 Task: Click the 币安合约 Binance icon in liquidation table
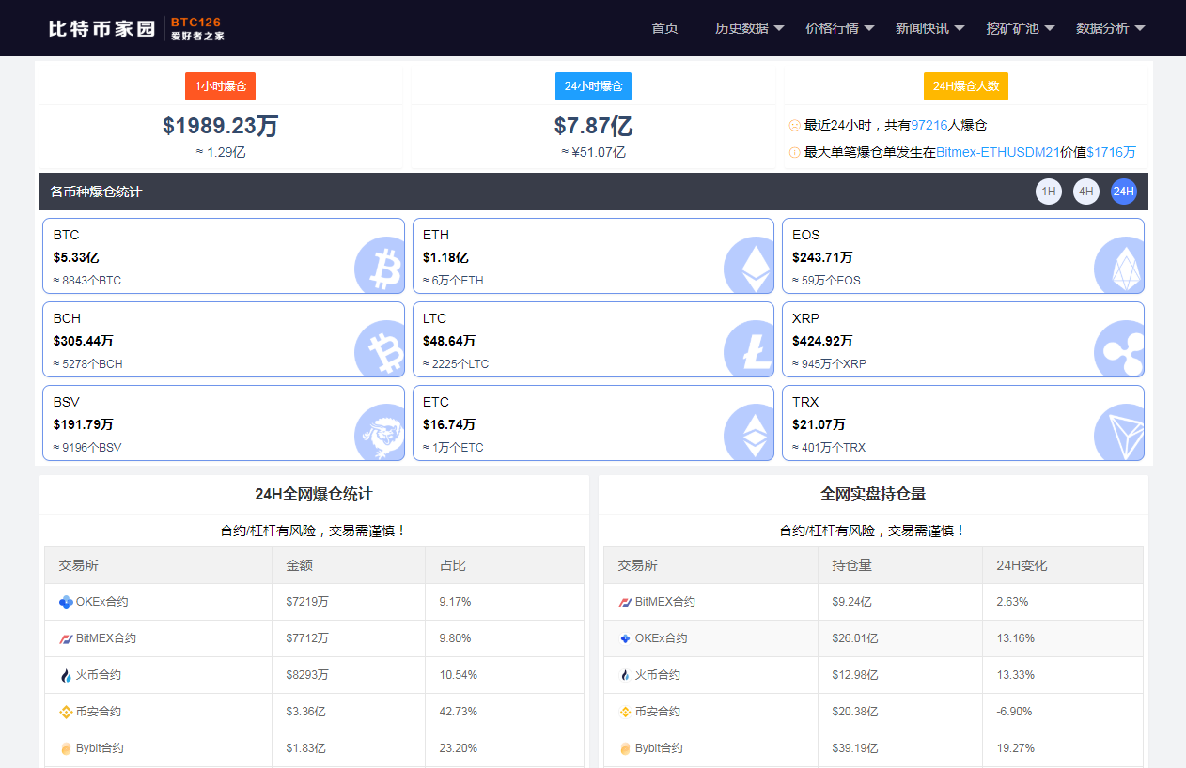(x=66, y=712)
